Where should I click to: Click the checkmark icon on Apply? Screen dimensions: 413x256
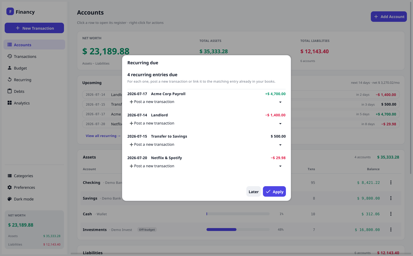[x=268, y=191]
